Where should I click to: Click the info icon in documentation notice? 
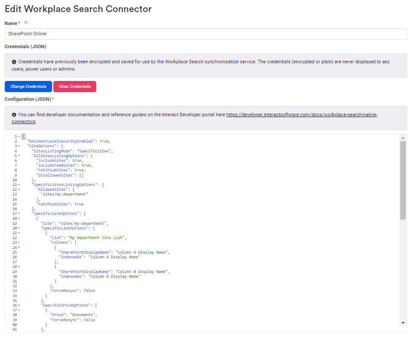(x=14, y=115)
